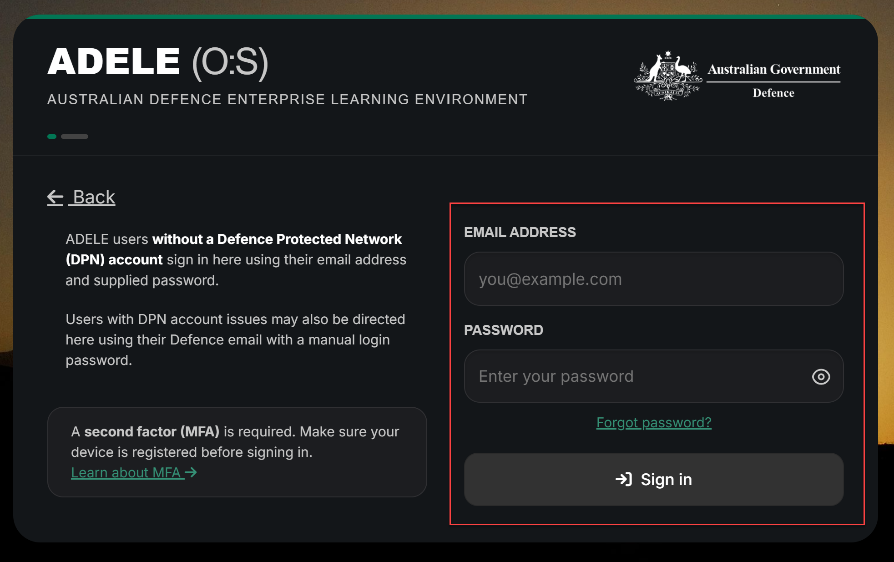894x562 pixels.
Task: Focus the email address input field
Action: [x=654, y=279]
